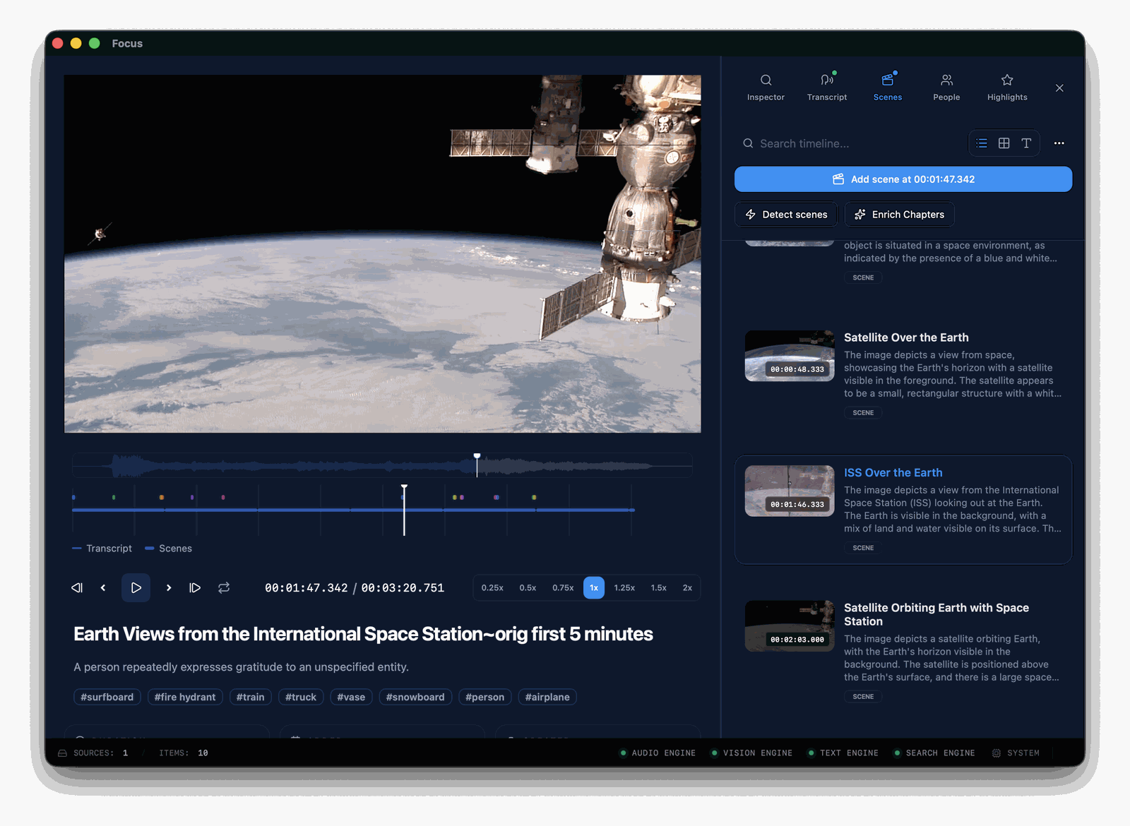Skip to the end of the video
This screenshot has width=1130, height=826.
coord(195,587)
